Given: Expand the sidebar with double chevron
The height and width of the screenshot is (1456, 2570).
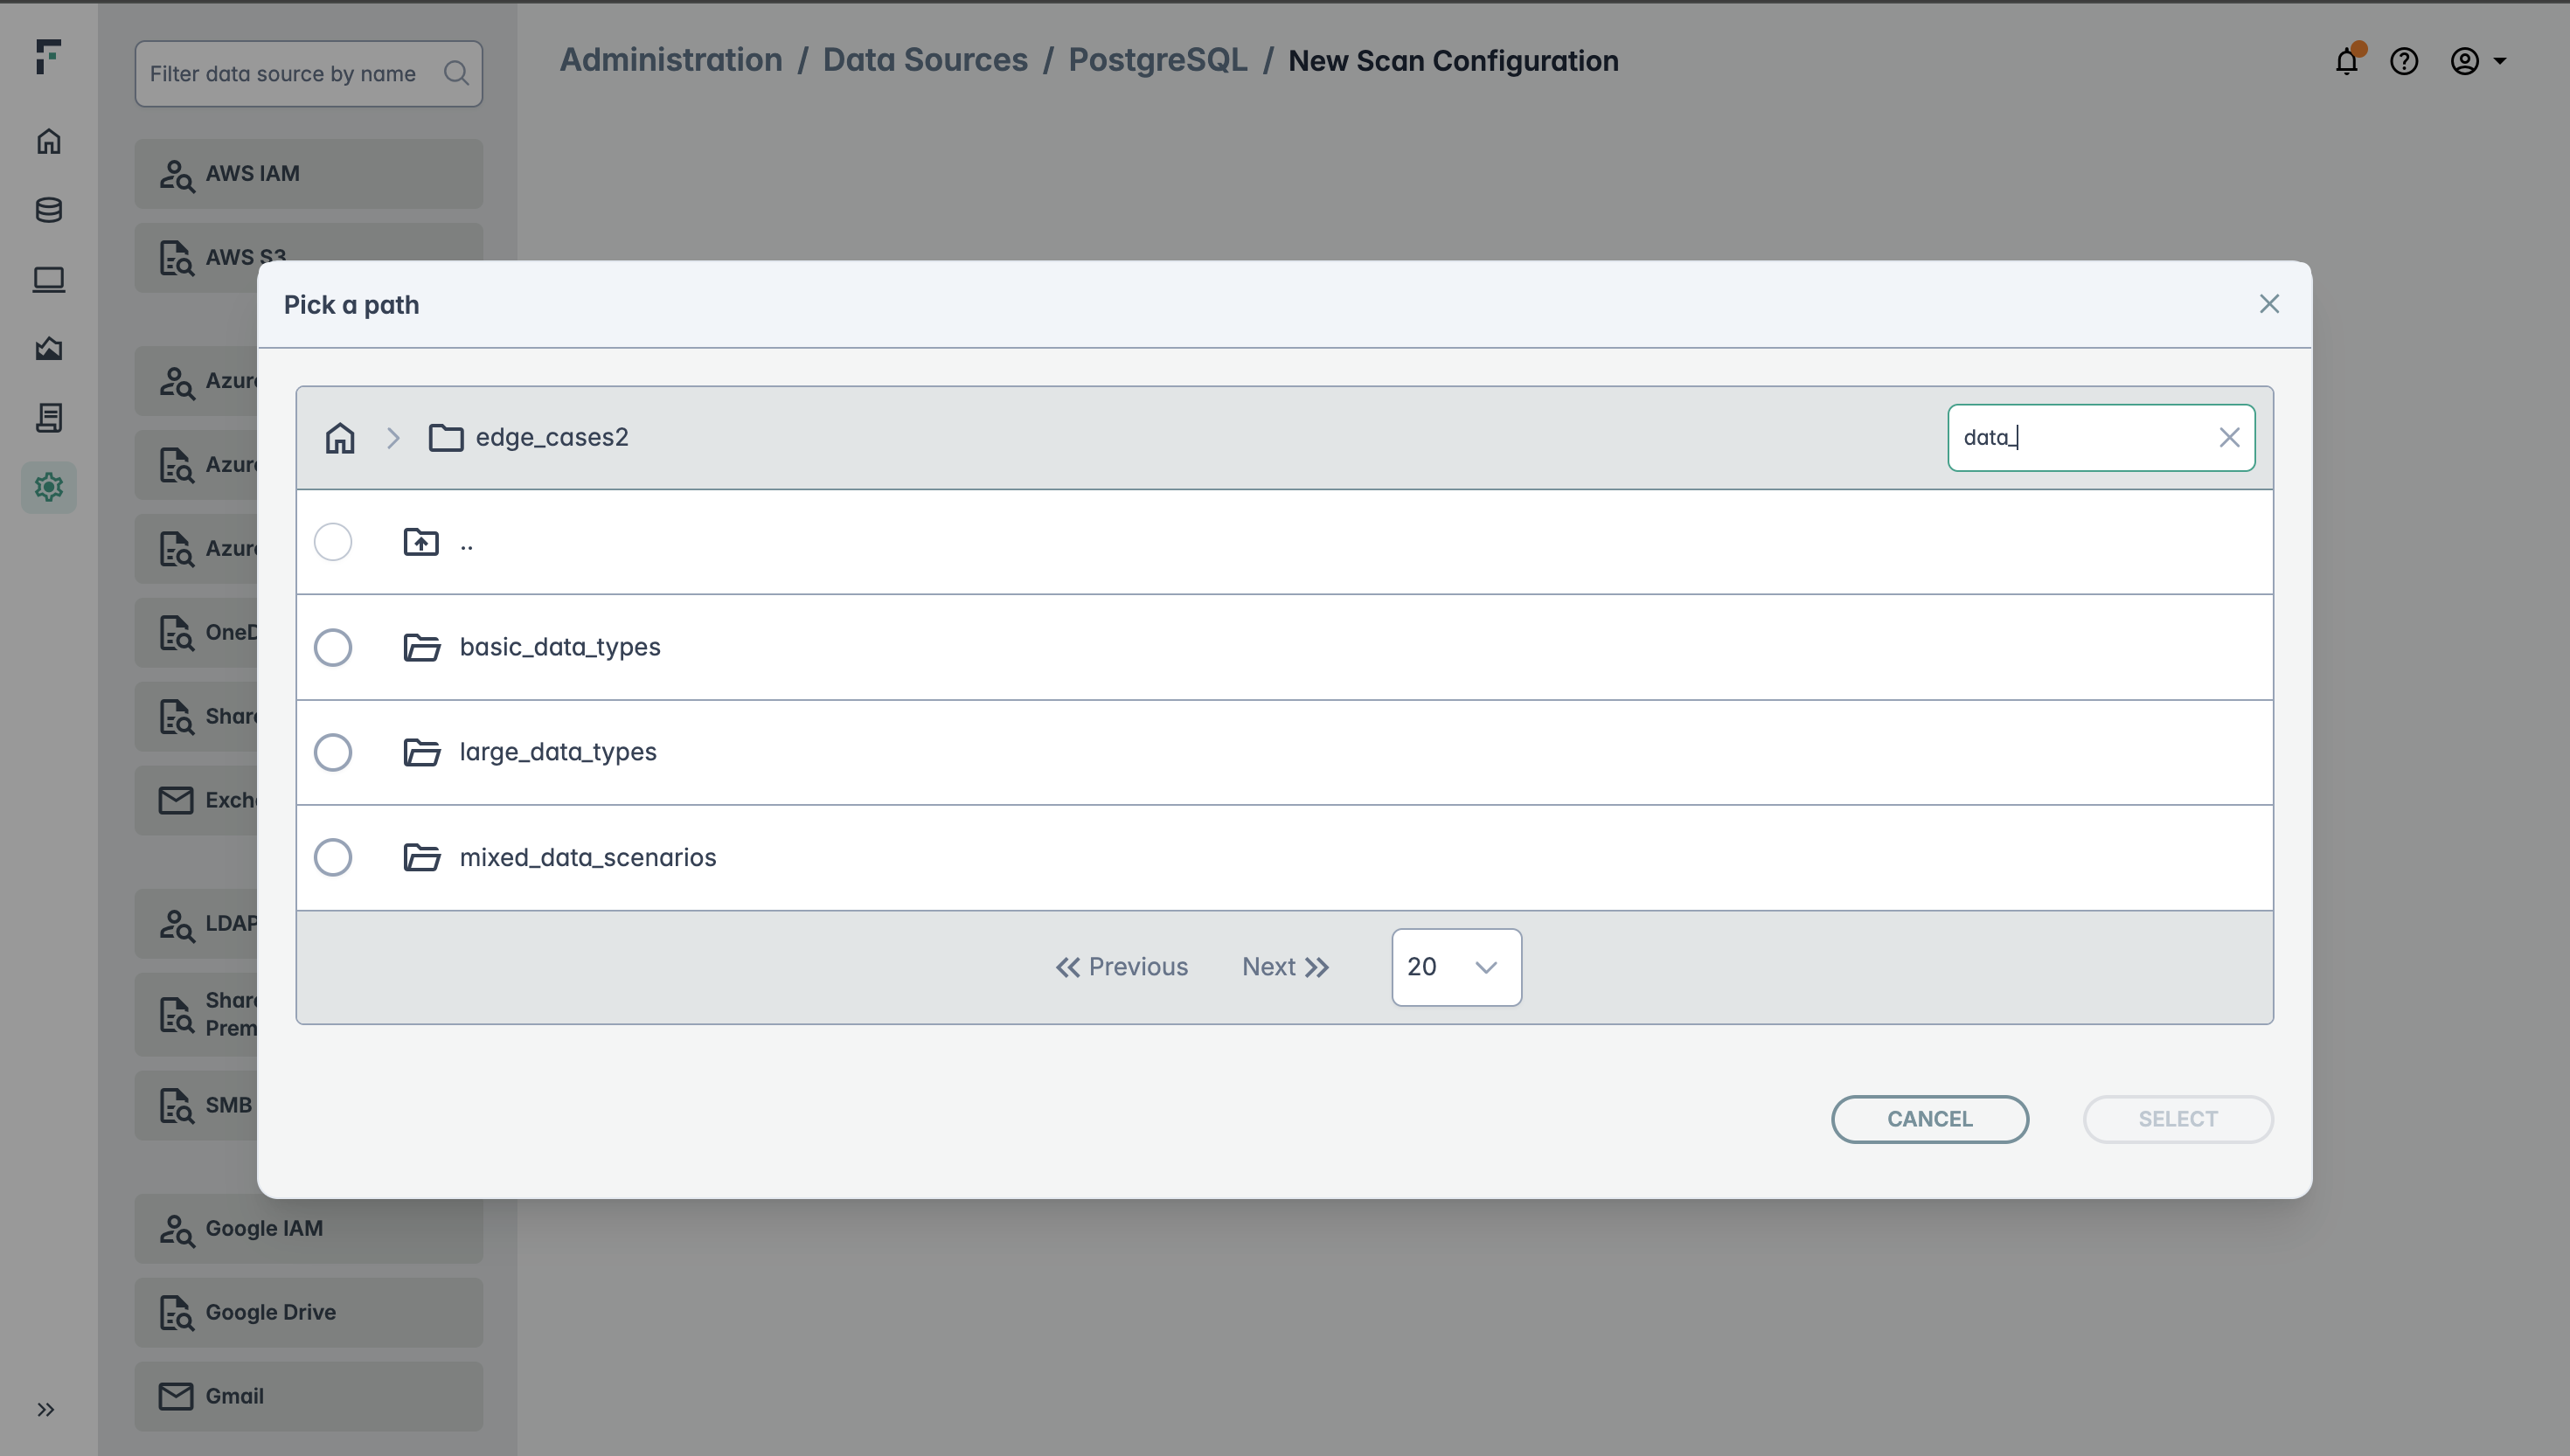Looking at the screenshot, I should click(x=46, y=1410).
